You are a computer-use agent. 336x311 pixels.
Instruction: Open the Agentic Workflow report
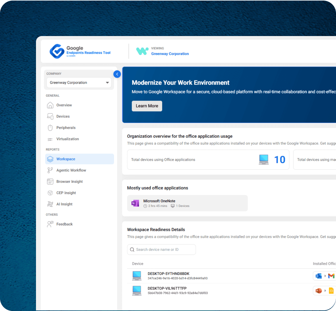[80, 170]
